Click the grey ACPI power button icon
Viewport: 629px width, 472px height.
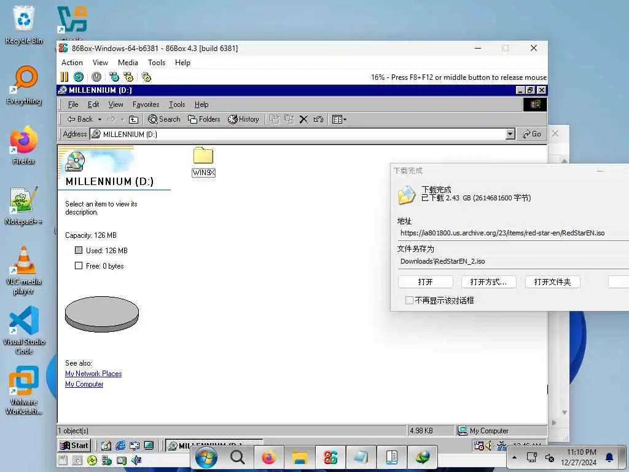click(96, 77)
